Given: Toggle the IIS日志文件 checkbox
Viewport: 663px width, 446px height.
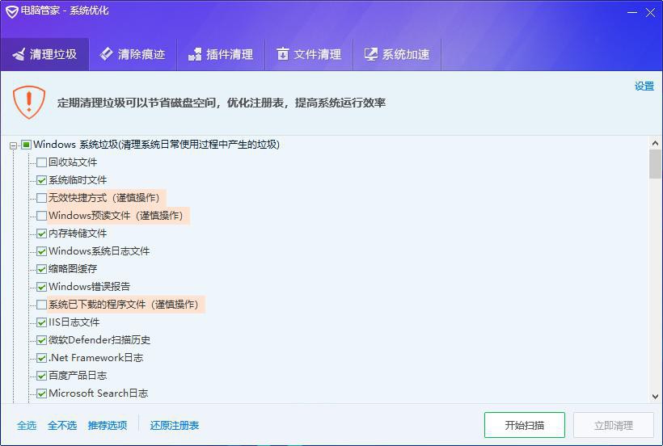Looking at the screenshot, I should [41, 322].
